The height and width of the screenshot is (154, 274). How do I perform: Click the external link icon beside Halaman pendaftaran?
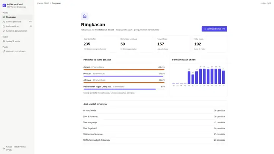pos(4,51)
